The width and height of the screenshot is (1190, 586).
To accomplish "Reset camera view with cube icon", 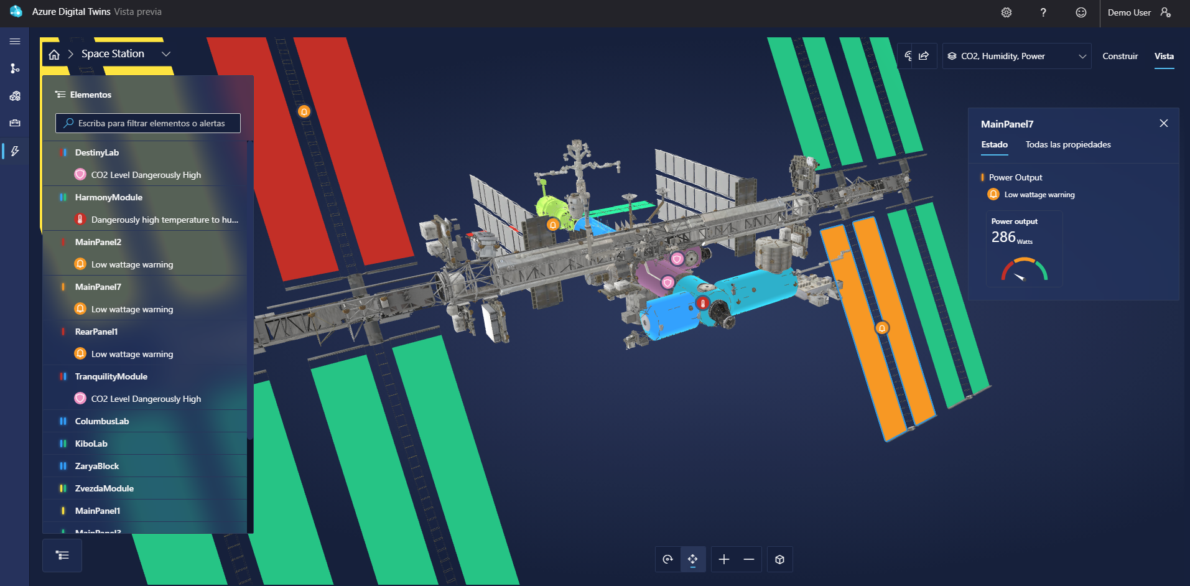I will 780,559.
